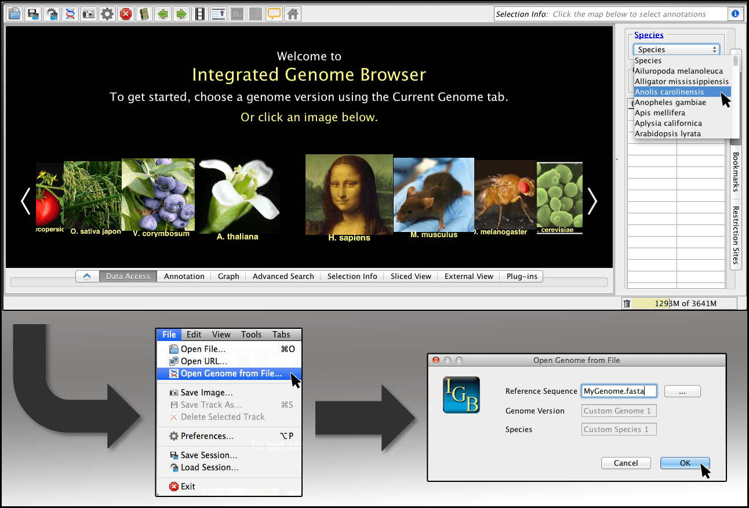Click the green back arrow icon

click(x=163, y=14)
